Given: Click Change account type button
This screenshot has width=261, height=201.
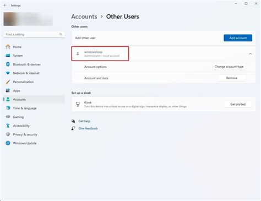Looking at the screenshot, I should (229, 67).
